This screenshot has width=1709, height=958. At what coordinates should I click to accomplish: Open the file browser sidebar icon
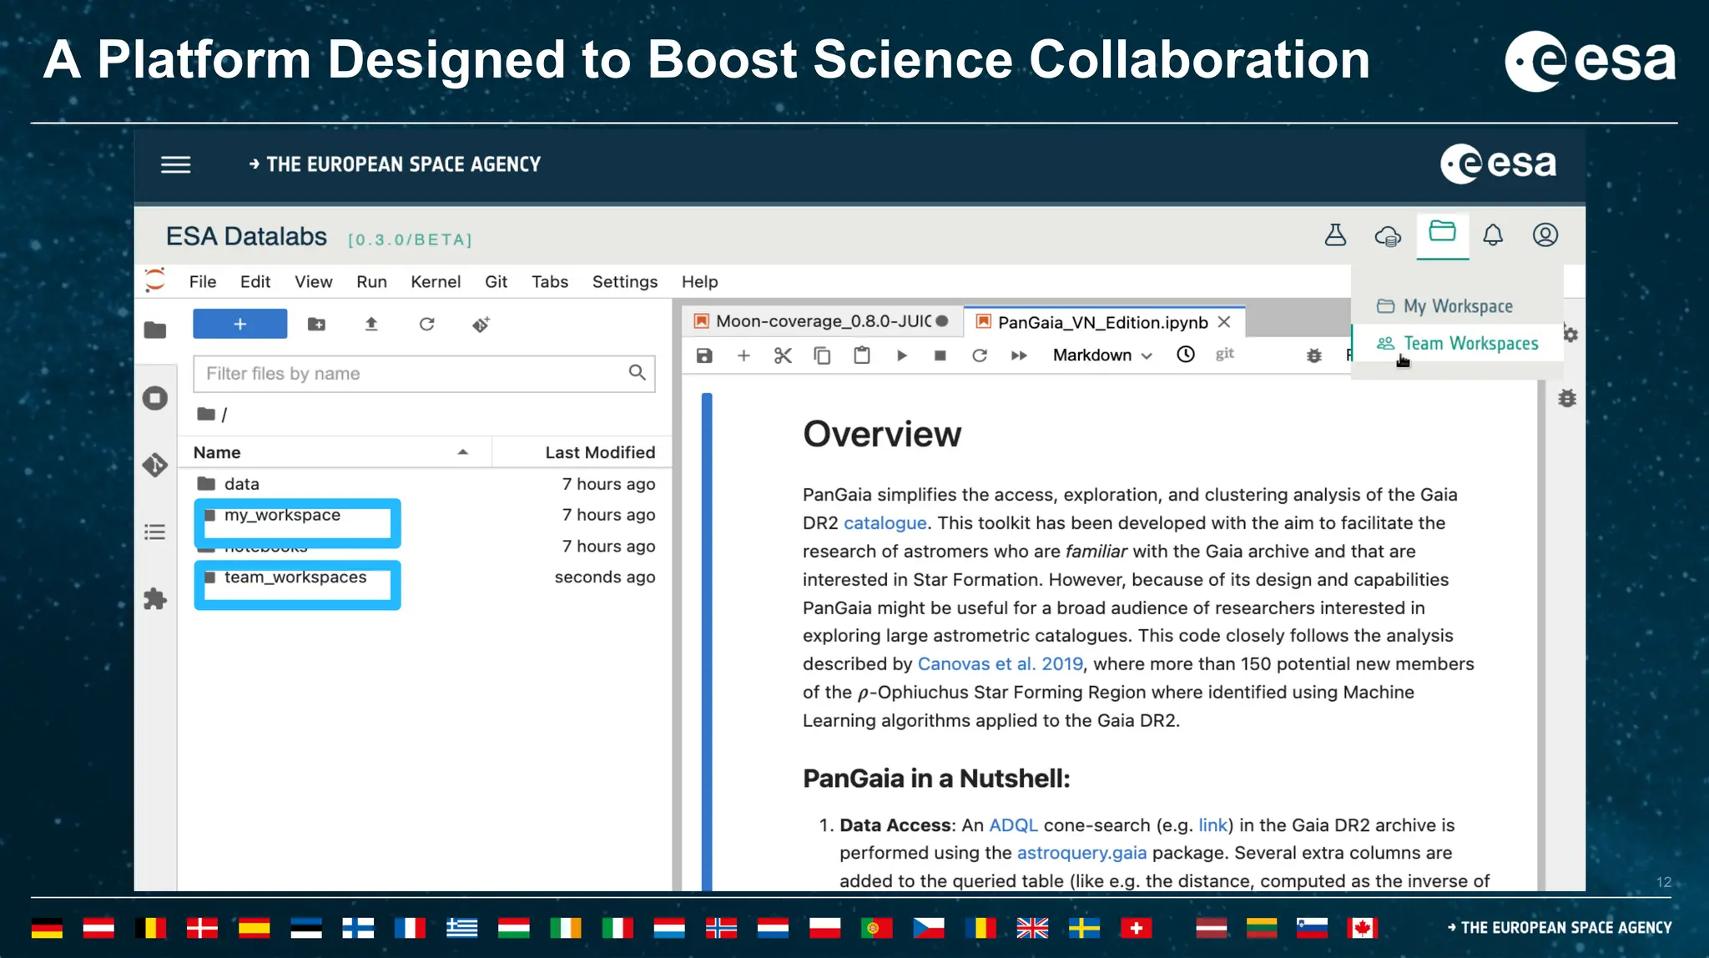click(155, 330)
